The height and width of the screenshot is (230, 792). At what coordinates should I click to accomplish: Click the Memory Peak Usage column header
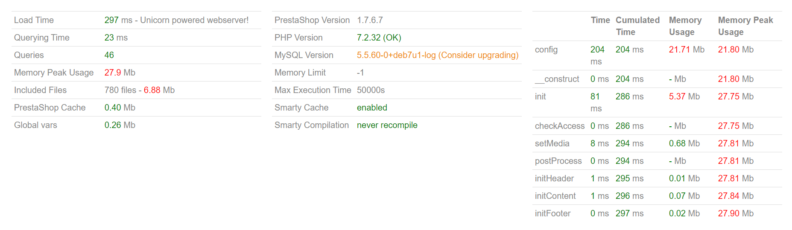coord(745,26)
